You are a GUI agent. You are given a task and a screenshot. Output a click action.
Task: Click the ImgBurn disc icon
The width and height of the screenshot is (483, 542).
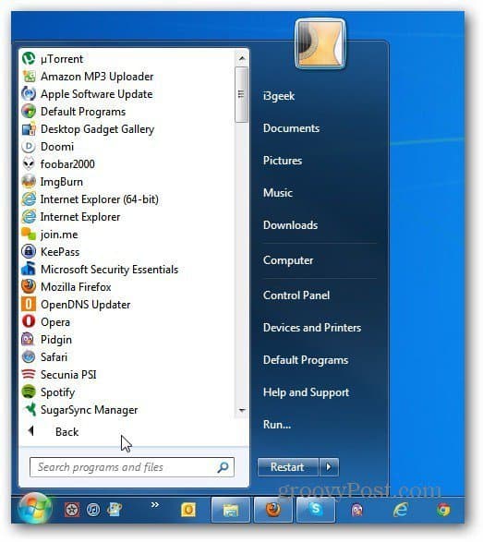(x=29, y=182)
